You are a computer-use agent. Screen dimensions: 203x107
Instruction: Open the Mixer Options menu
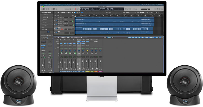point(63,37)
